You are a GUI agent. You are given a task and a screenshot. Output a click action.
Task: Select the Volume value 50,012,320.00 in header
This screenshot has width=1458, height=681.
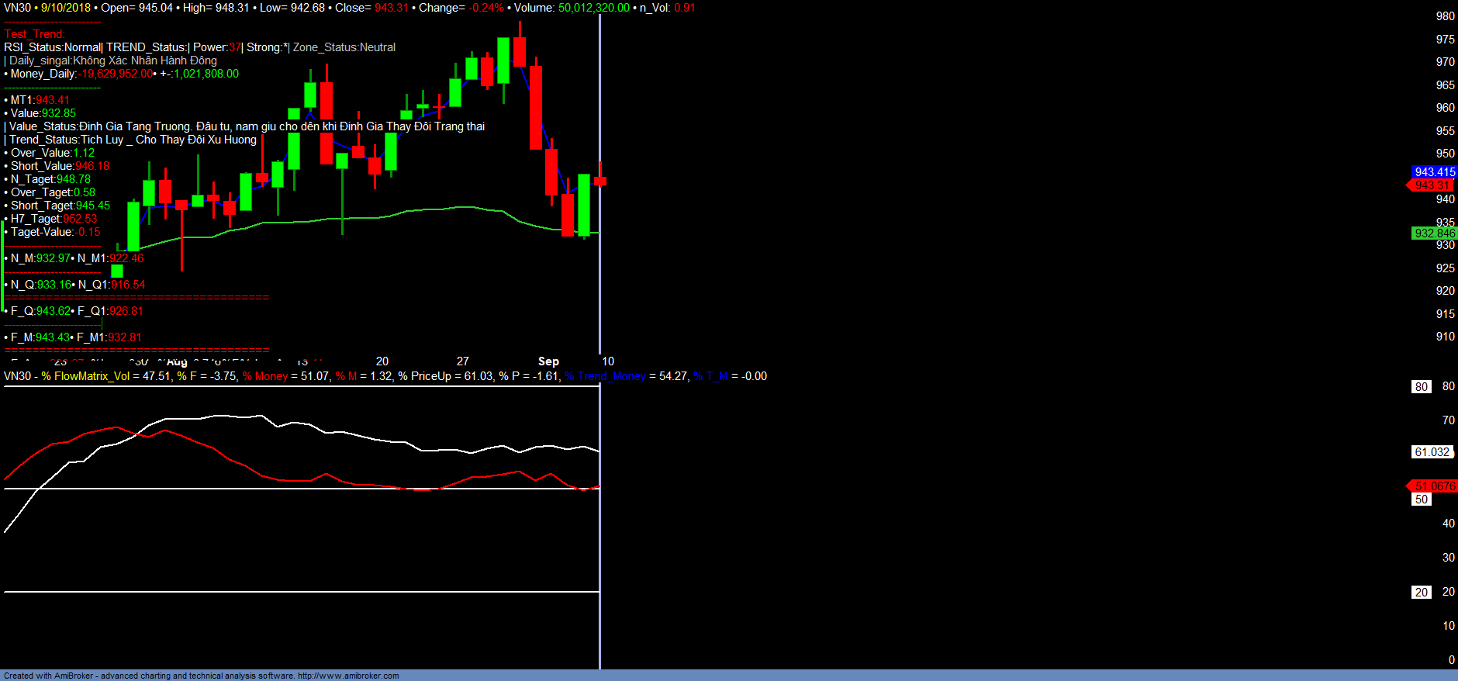tap(594, 8)
